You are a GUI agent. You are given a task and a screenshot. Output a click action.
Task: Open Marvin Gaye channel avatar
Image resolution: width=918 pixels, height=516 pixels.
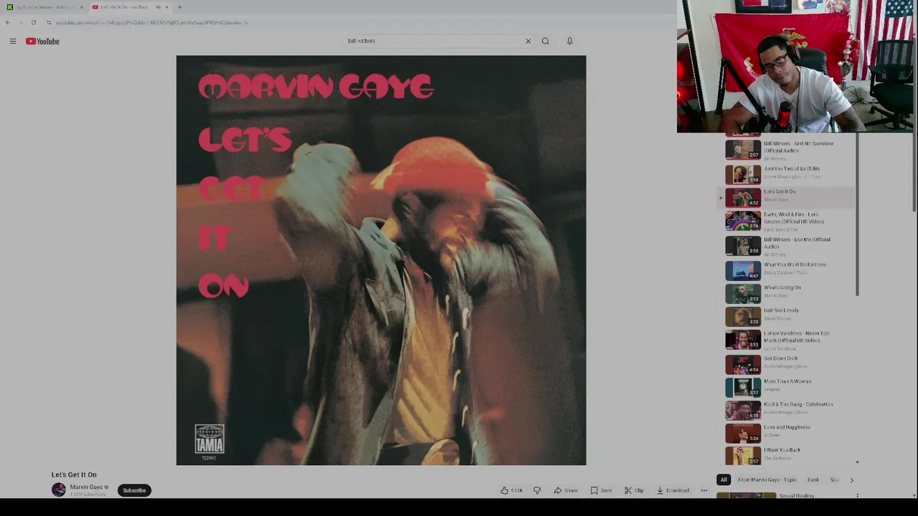[59, 490]
